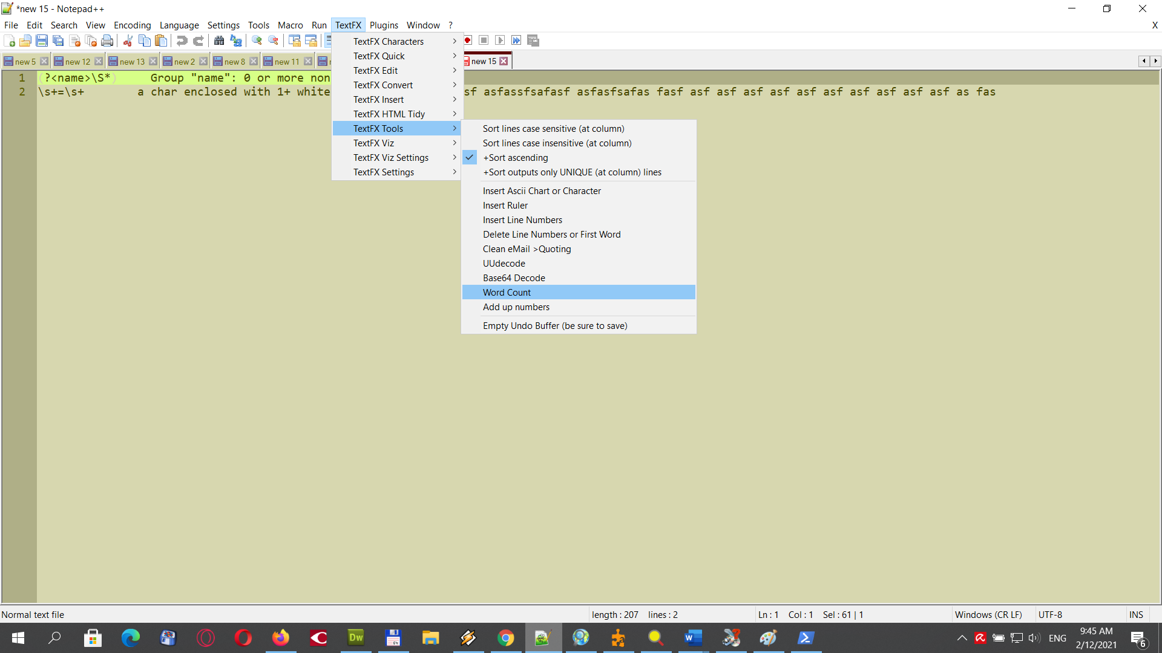Click the Close All toolbar icon
1162x653 pixels.
point(91,41)
